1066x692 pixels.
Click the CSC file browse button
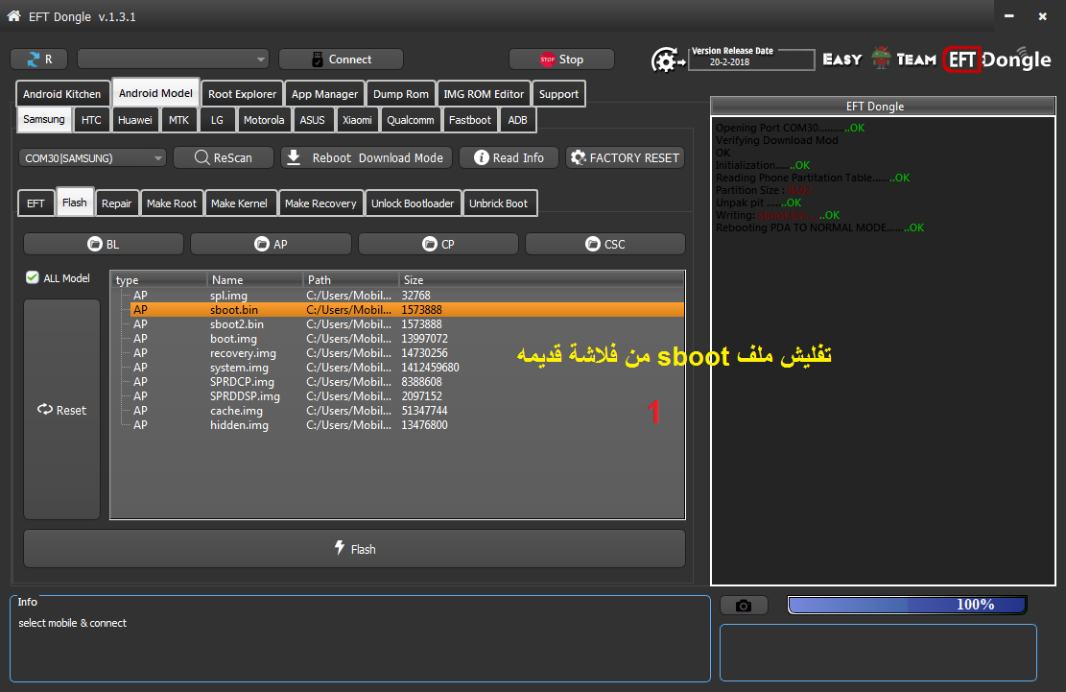tap(605, 244)
